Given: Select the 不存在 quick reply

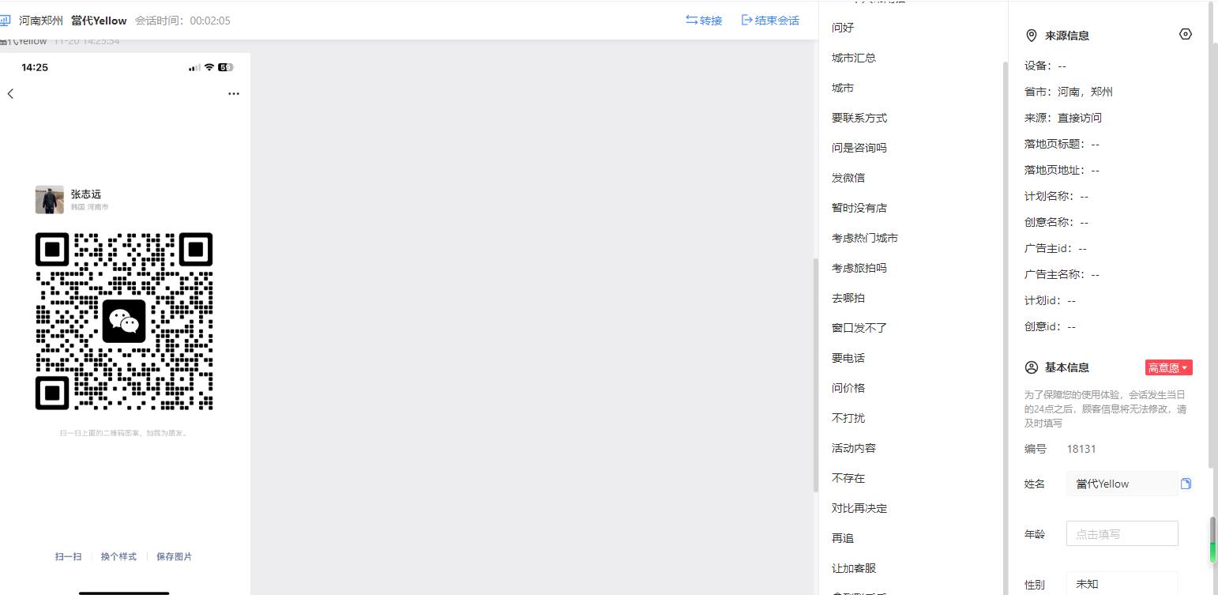Looking at the screenshot, I should (848, 478).
